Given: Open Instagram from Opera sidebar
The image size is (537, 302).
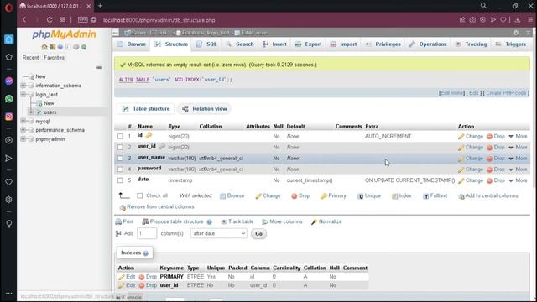Looking at the screenshot, I should tap(9, 117).
